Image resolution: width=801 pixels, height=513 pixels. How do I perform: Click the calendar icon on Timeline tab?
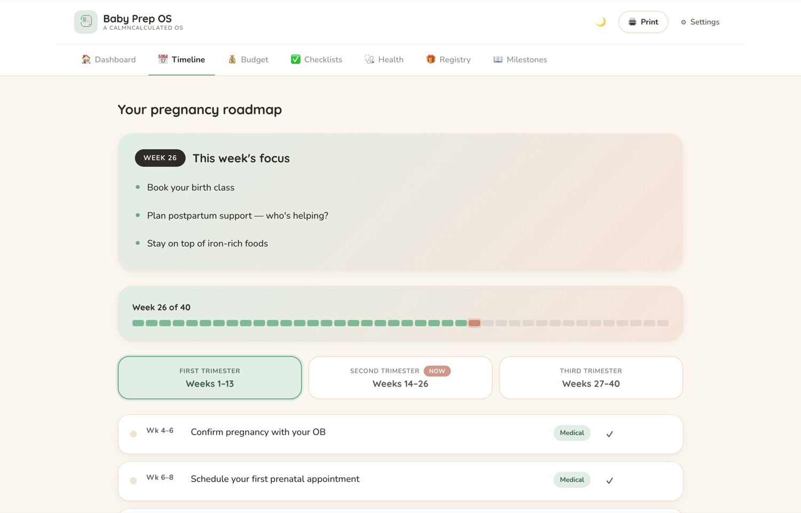coord(163,59)
